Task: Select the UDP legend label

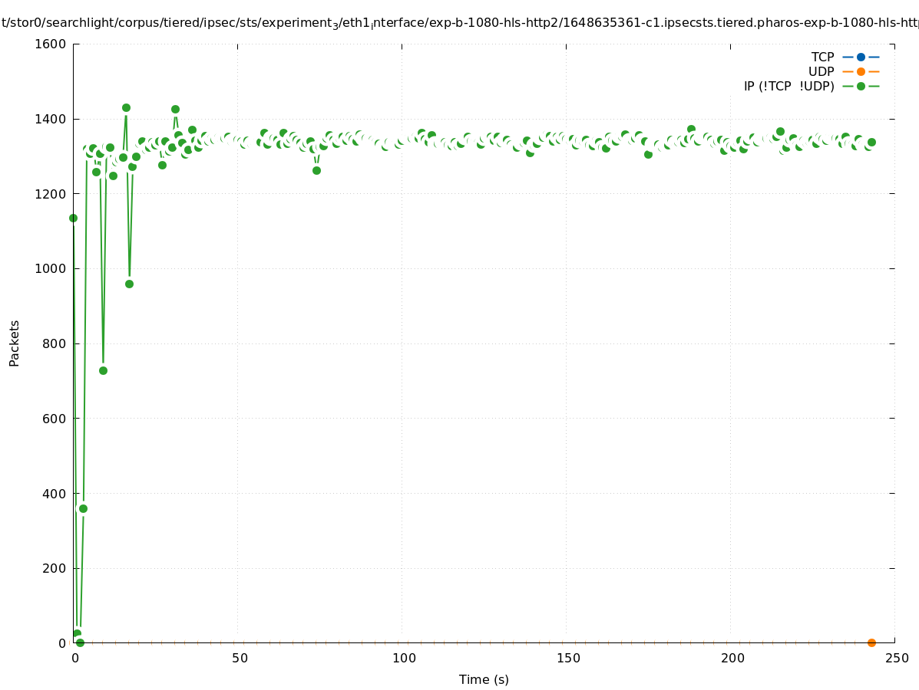Action: point(821,71)
